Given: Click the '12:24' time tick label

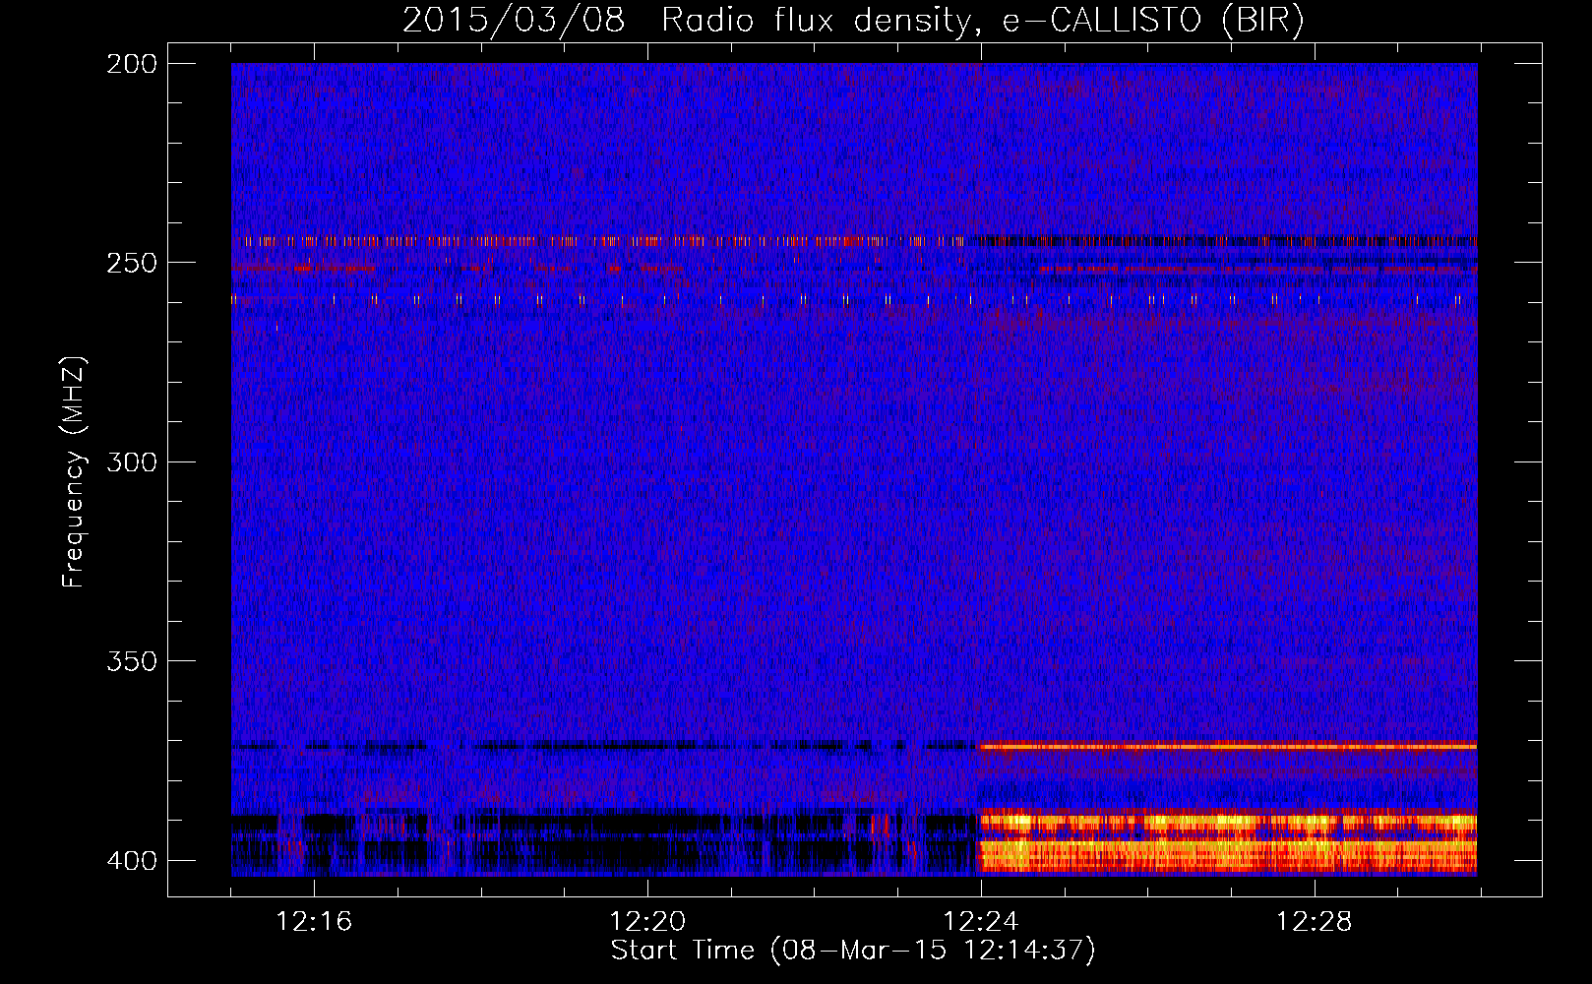Looking at the screenshot, I should coord(981,922).
